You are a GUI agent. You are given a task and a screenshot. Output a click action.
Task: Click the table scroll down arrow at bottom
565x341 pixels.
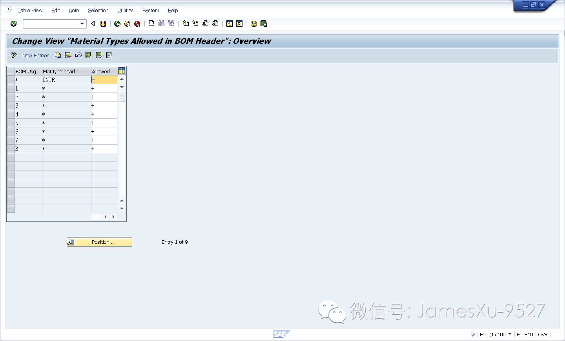pos(122,209)
